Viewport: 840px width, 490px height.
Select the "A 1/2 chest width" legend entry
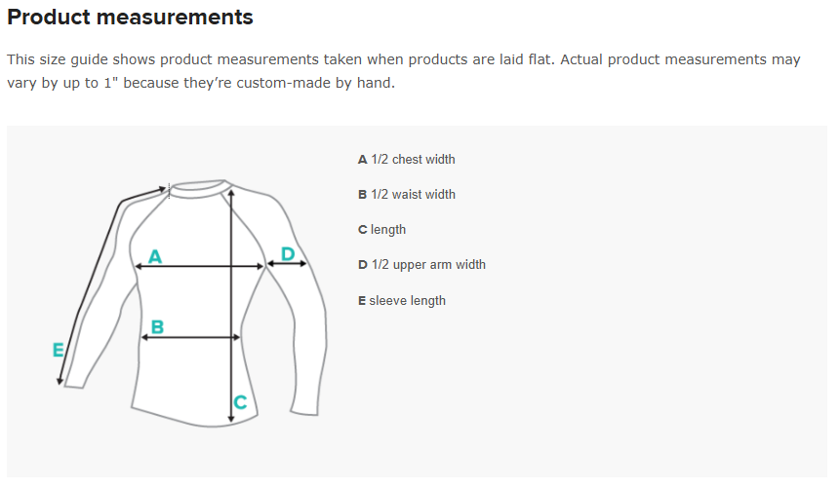tap(407, 159)
